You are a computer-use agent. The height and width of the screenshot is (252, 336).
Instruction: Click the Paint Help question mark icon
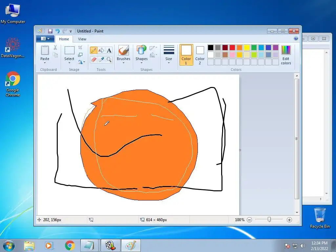tap(296, 38)
